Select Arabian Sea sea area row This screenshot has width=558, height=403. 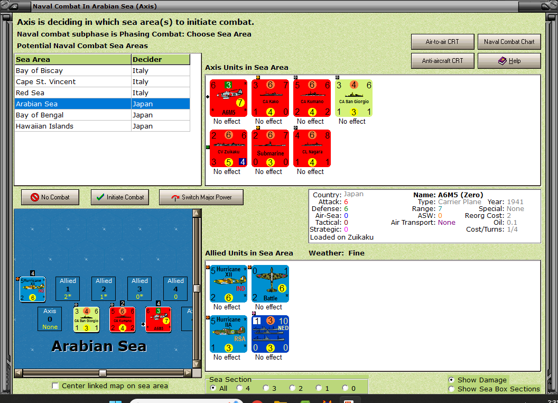coord(102,104)
